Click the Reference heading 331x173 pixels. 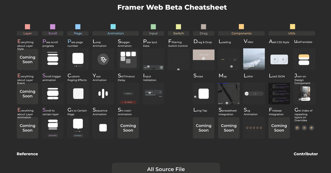(27, 154)
